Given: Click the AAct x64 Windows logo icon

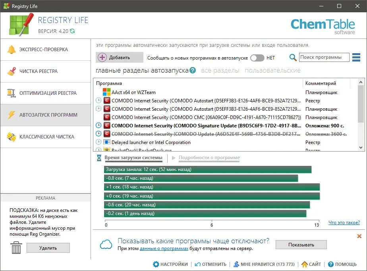Looking at the screenshot, I should coord(107,92).
